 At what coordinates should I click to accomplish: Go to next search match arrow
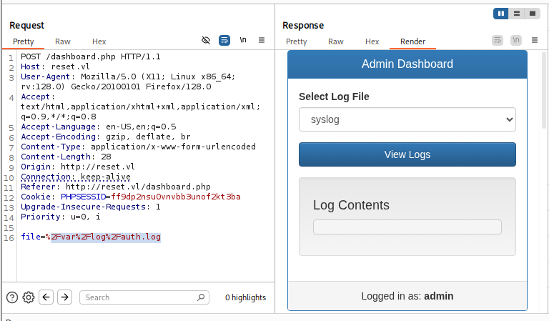click(x=64, y=297)
